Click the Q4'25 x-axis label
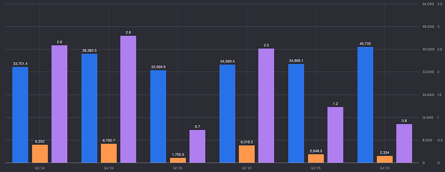 [x=385, y=168]
